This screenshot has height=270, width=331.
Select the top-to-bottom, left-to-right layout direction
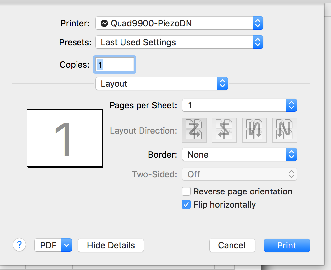[254, 130]
